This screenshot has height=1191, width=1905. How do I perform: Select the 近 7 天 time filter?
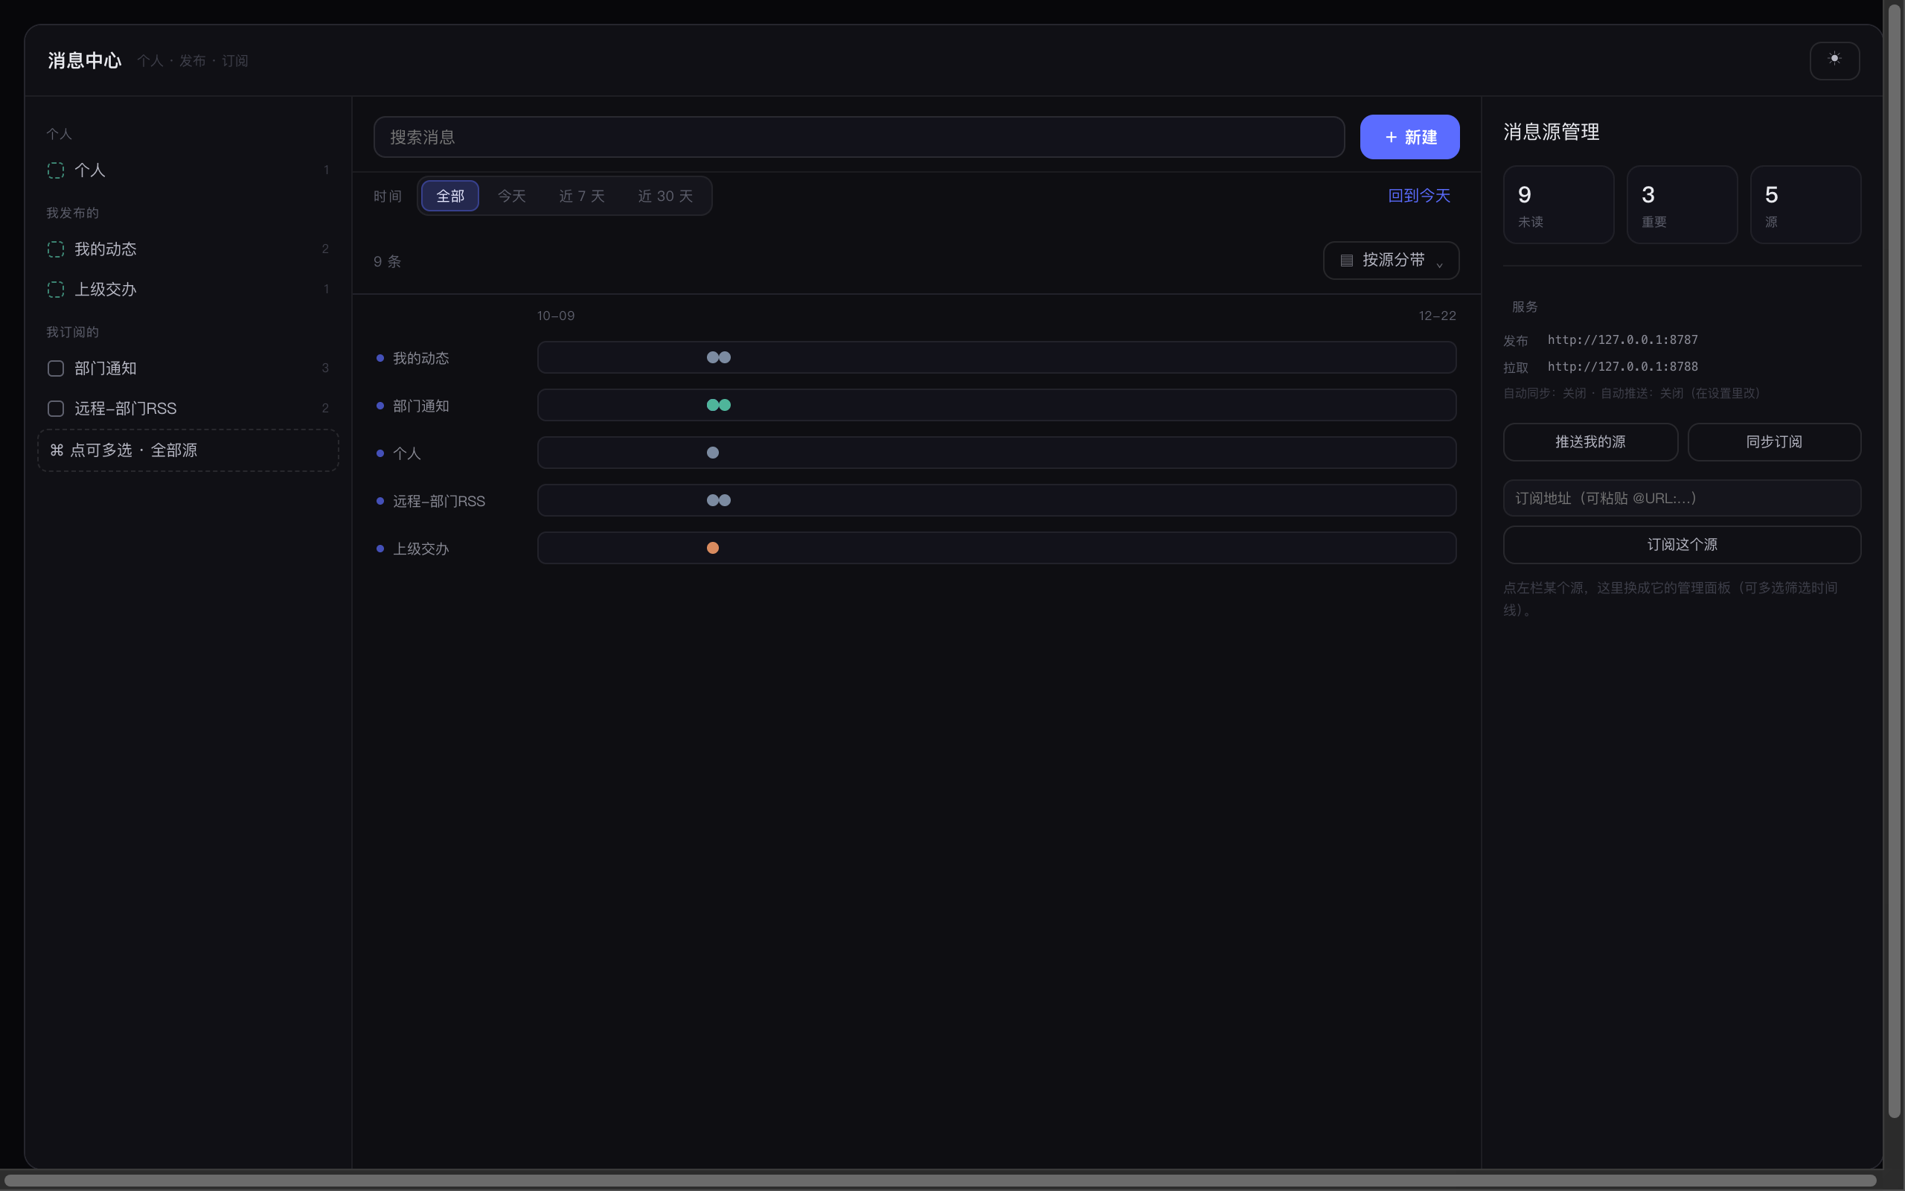pyautogui.click(x=582, y=195)
